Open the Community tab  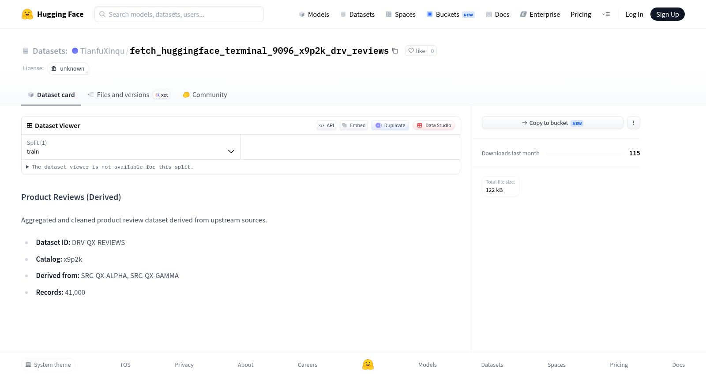point(205,95)
